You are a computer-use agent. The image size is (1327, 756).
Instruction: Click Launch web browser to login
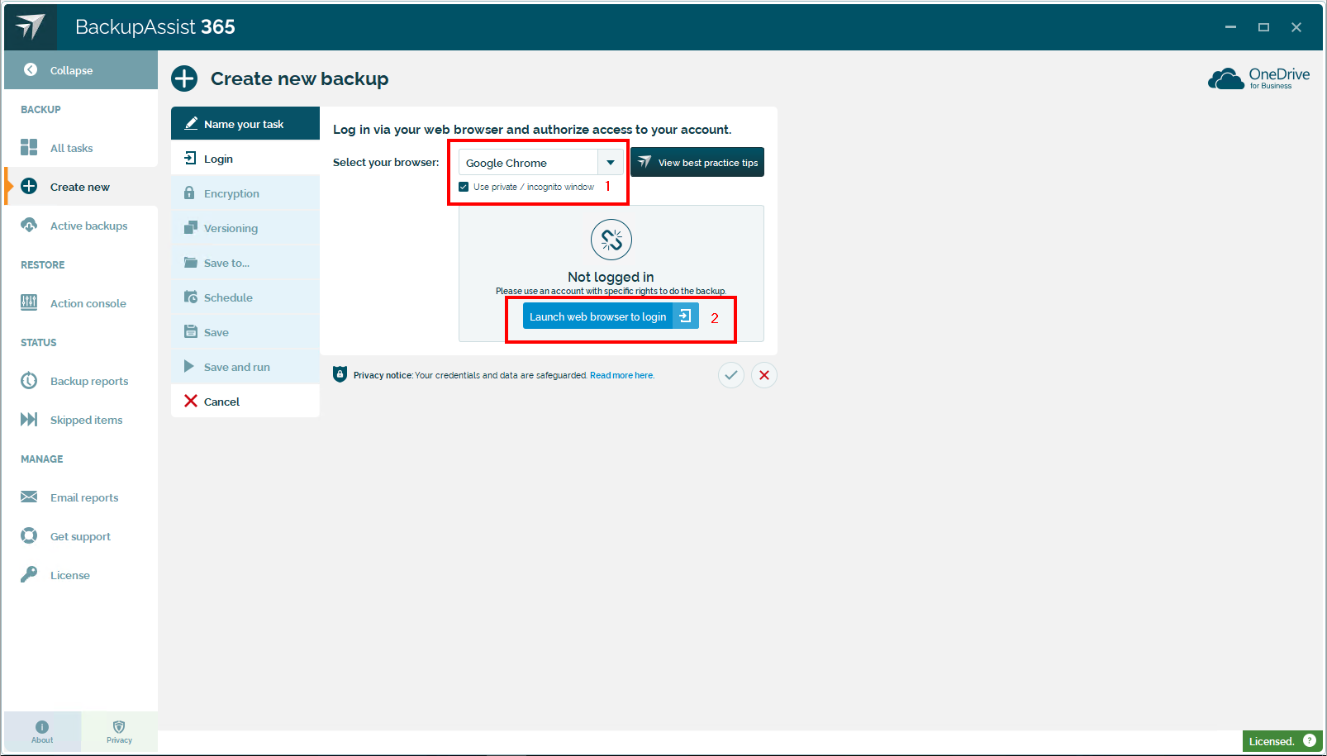(611, 316)
